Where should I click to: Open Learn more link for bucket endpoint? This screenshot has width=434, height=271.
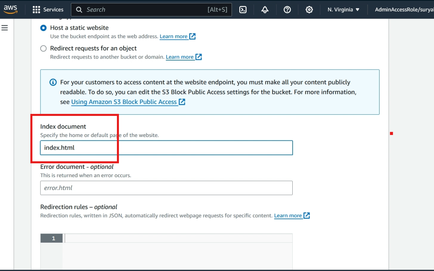[x=177, y=36]
